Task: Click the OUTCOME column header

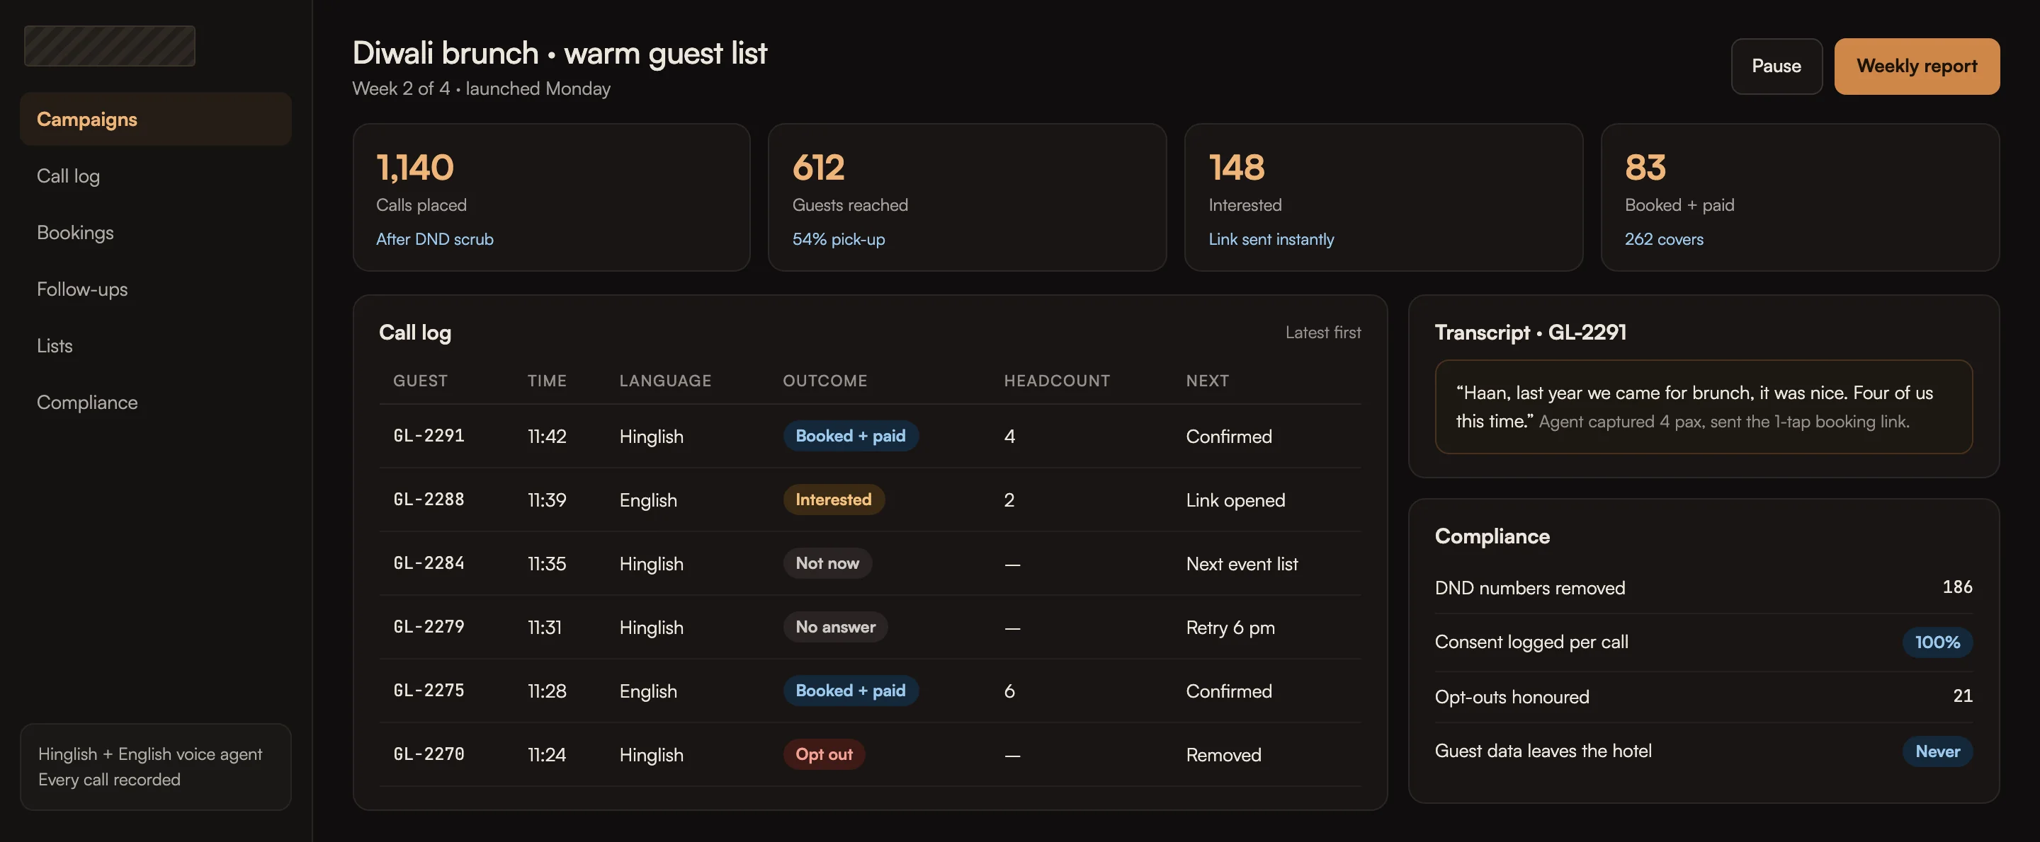Action: pos(824,381)
